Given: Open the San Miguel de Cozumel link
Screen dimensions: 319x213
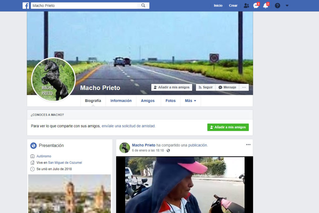Looking at the screenshot, I should pos(65,162).
